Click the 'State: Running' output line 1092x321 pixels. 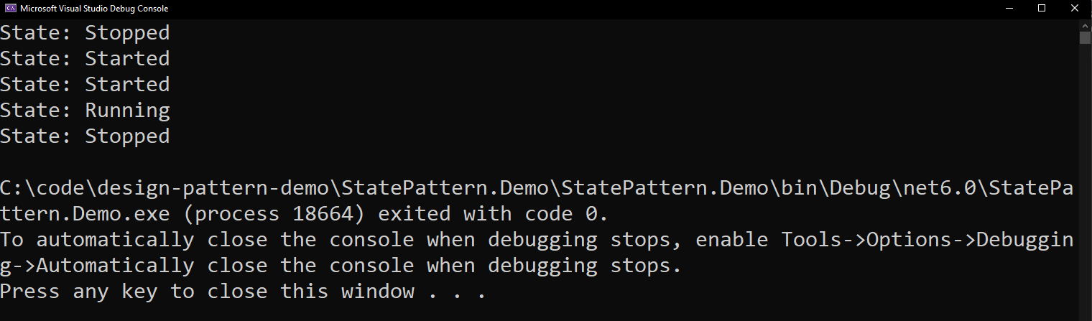click(x=85, y=110)
